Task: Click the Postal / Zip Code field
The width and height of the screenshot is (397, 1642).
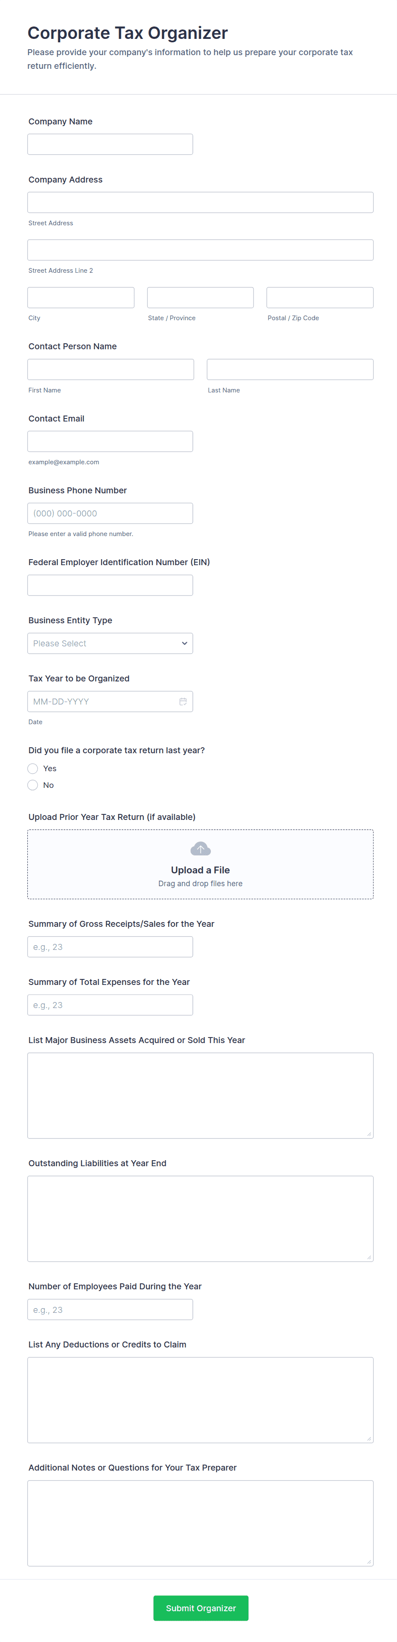Action: (x=319, y=297)
